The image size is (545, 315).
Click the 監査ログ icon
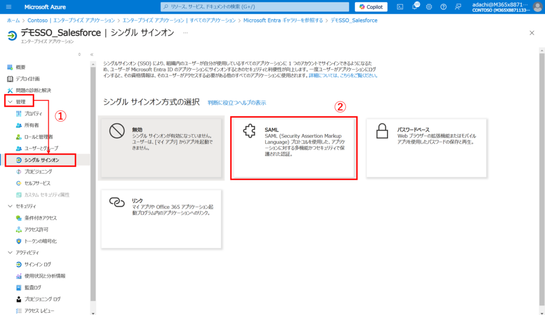(19, 287)
